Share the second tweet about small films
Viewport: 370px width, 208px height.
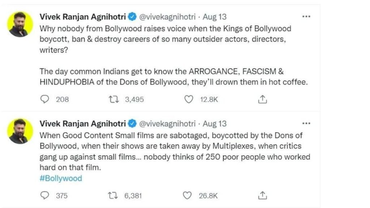[x=263, y=196]
